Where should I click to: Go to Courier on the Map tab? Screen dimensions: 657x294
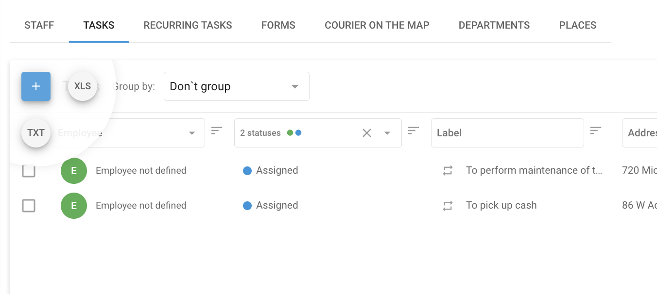click(x=377, y=25)
